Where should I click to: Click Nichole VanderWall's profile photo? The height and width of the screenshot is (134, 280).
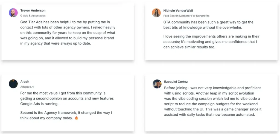[156, 13]
